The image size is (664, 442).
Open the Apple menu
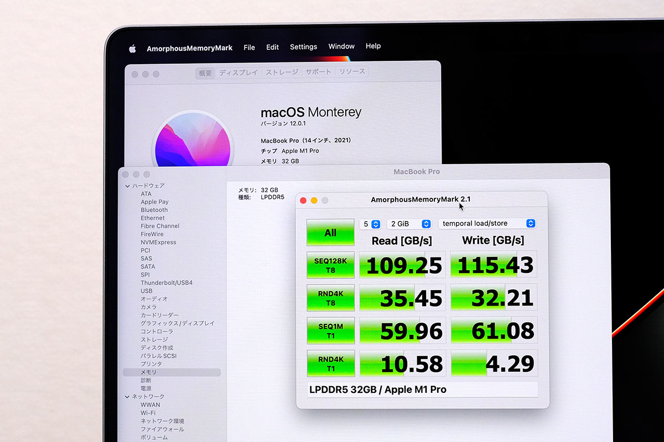(x=132, y=49)
